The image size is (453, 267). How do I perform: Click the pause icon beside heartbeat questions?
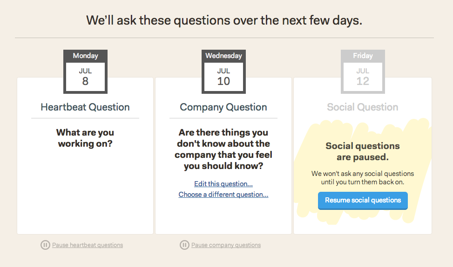click(x=45, y=245)
